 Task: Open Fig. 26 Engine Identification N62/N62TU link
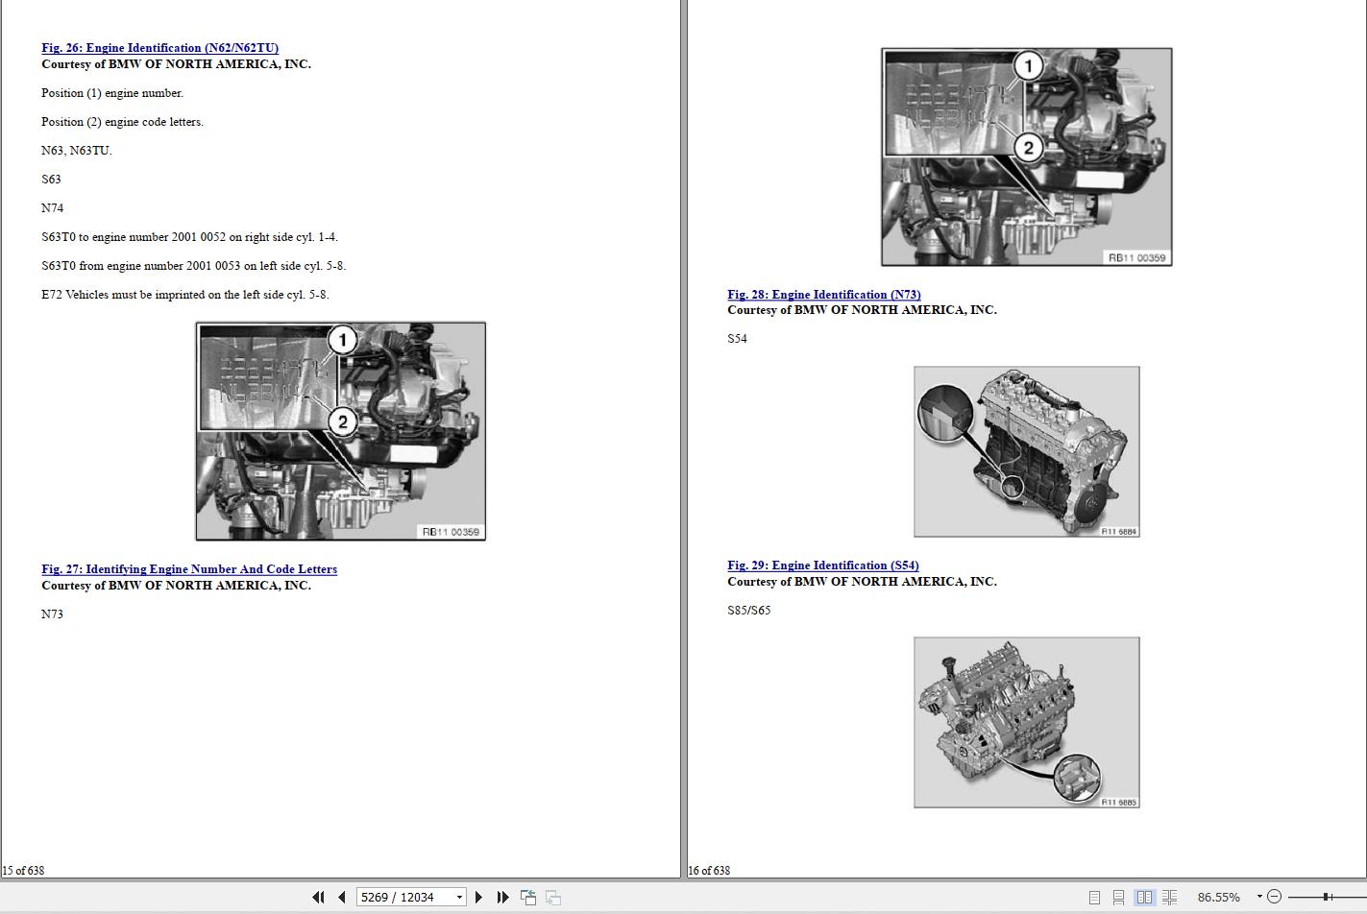pyautogui.click(x=159, y=47)
